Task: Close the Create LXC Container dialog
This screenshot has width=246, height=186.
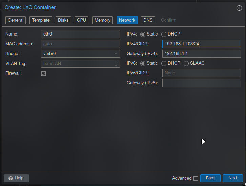Action: coord(239,8)
